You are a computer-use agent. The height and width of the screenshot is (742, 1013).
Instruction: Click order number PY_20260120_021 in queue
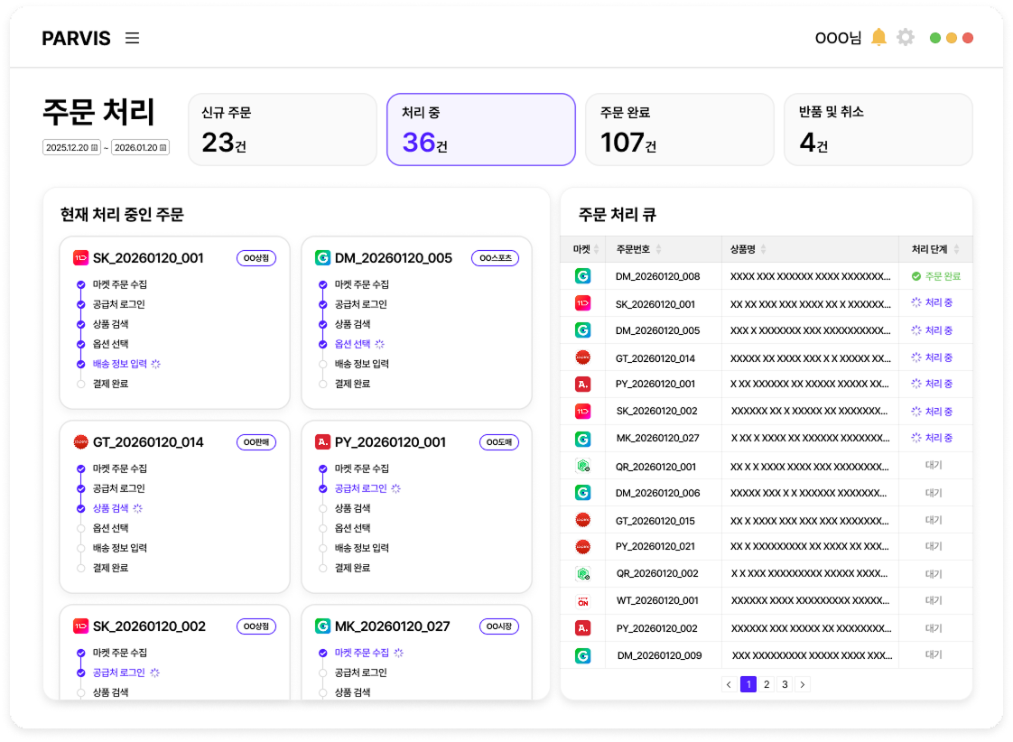(x=655, y=546)
